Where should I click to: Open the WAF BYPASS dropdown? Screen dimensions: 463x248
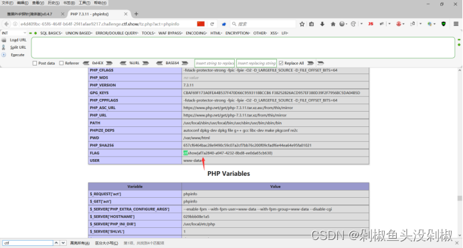171,33
